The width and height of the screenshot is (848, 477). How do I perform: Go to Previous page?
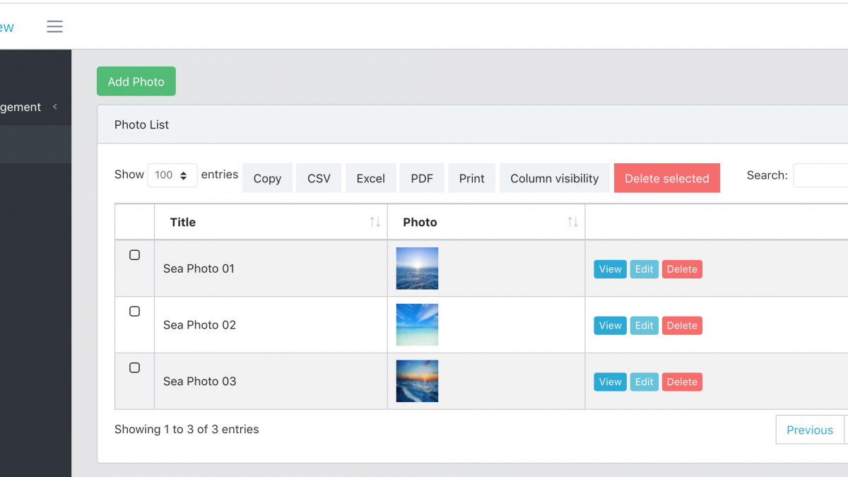[x=810, y=430]
